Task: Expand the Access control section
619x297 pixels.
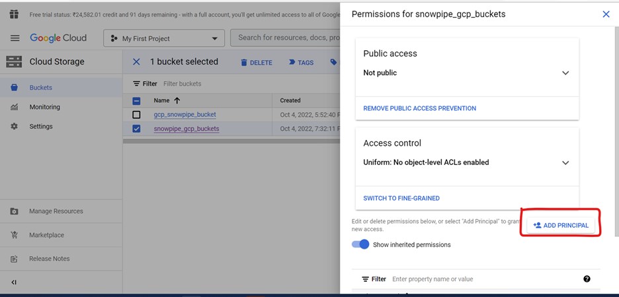Action: pyautogui.click(x=565, y=163)
